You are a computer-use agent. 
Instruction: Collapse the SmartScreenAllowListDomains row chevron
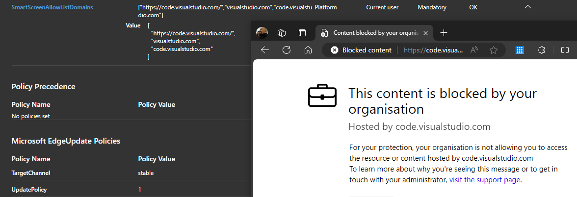pos(528,7)
